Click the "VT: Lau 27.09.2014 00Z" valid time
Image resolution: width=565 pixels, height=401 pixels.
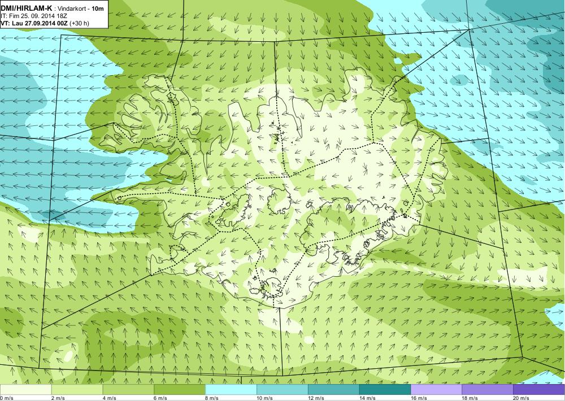[x=35, y=23]
